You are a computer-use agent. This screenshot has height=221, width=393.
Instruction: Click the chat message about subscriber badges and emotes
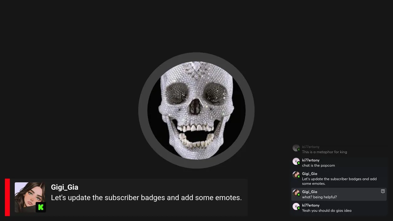point(339,181)
